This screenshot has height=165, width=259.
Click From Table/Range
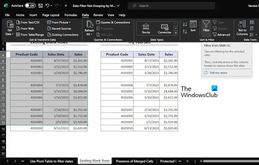(x=30, y=35)
